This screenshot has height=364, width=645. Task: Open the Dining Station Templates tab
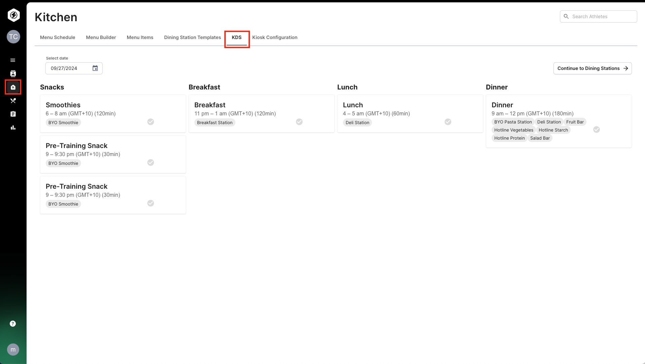(x=192, y=37)
